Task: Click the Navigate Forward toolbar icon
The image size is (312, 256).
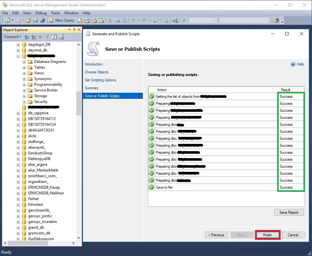Action: click(166, 20)
